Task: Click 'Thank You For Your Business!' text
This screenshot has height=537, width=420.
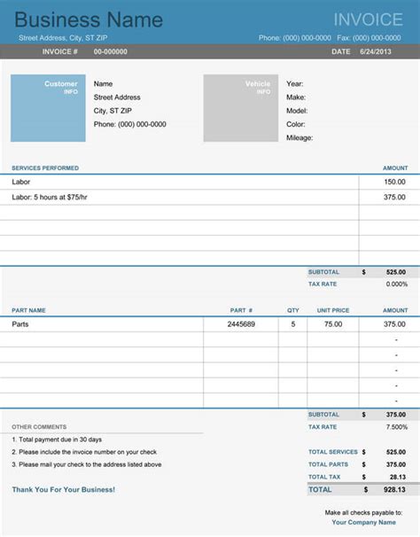Action: point(64,490)
